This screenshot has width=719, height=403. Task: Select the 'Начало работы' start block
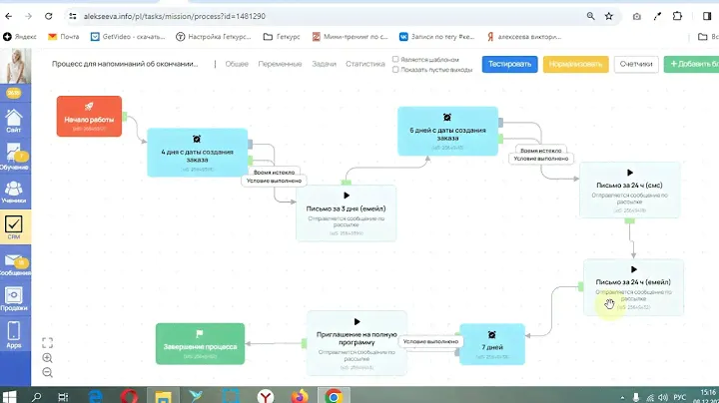(89, 116)
